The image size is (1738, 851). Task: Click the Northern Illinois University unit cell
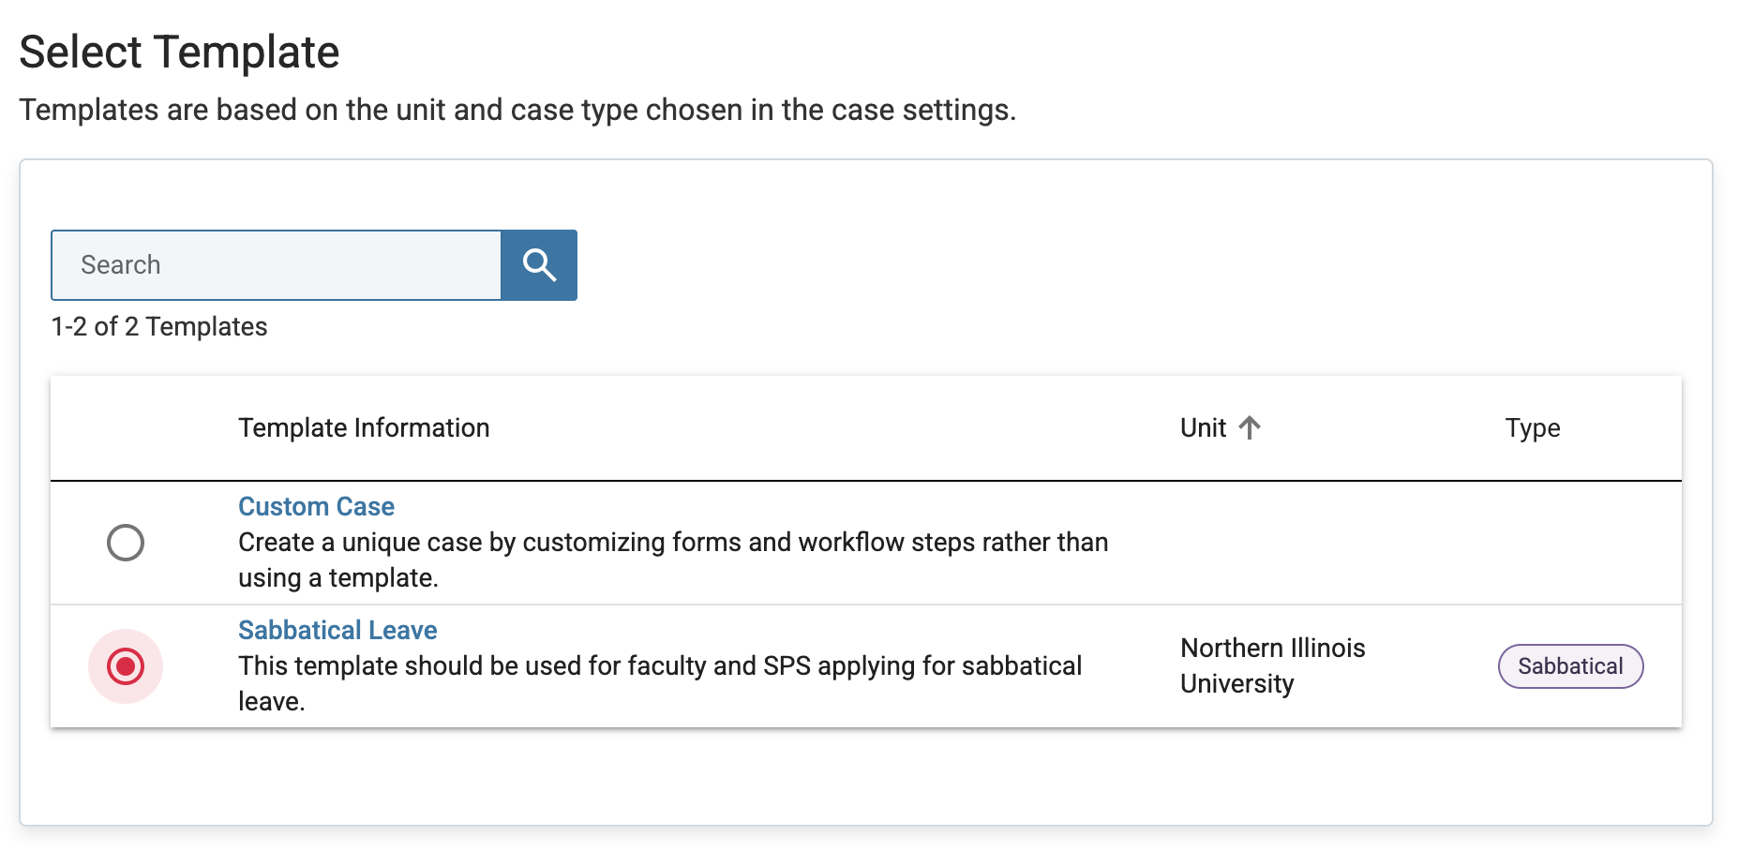point(1272,665)
